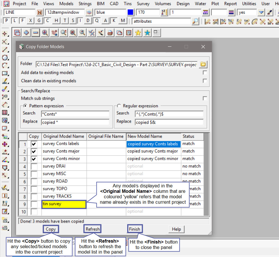The height and width of the screenshot is (257, 279).
Task: Click the yellow star icon
Action: coord(138,33)
